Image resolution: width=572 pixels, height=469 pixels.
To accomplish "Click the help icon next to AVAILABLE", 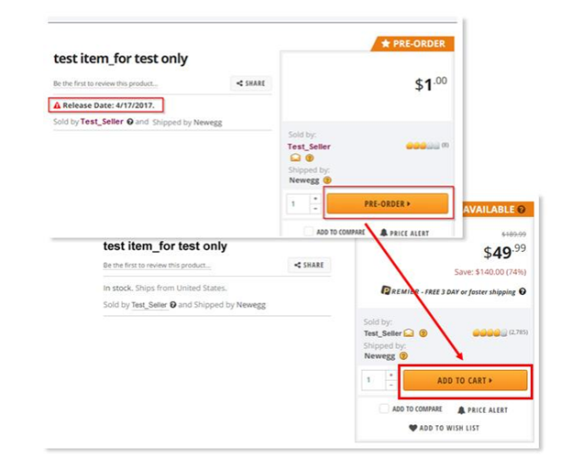I will coord(522,210).
